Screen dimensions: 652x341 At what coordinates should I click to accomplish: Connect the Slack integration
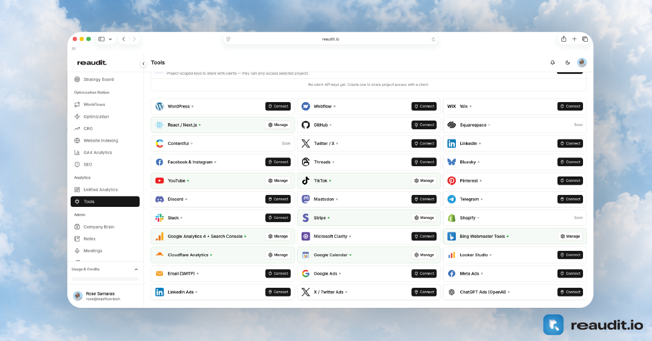coord(278,218)
